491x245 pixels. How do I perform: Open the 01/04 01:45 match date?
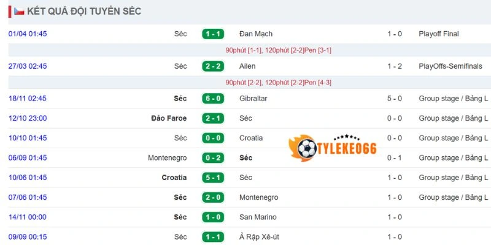(28, 34)
